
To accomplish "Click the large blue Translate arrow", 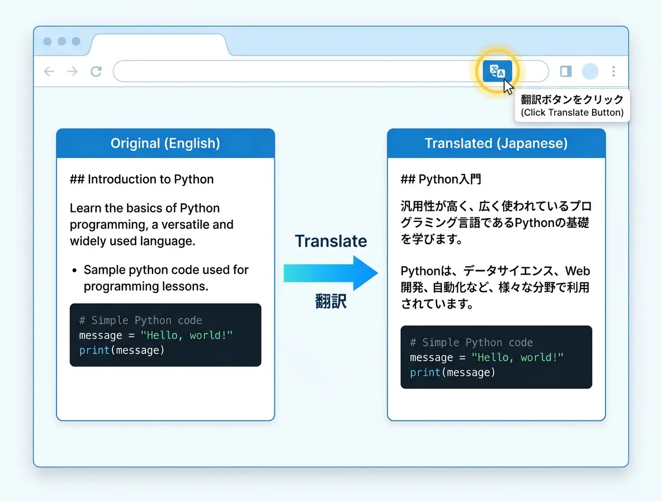I will (331, 273).
